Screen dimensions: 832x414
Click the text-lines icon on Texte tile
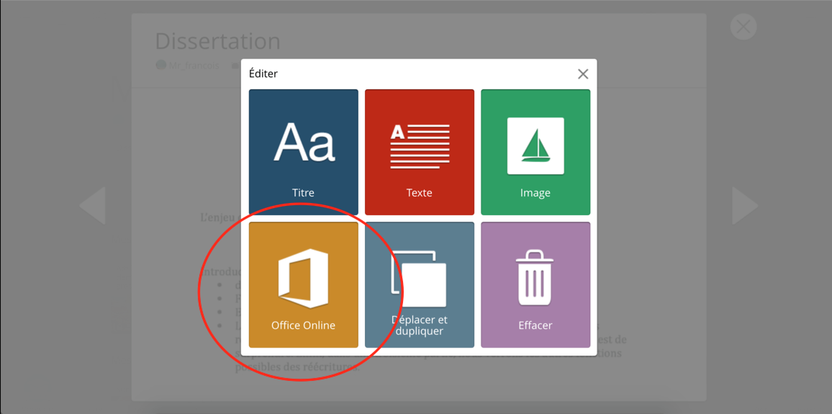pyautogui.click(x=420, y=146)
